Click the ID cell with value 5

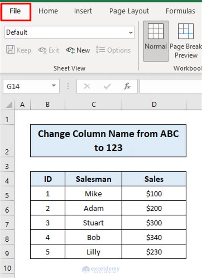(x=48, y=251)
